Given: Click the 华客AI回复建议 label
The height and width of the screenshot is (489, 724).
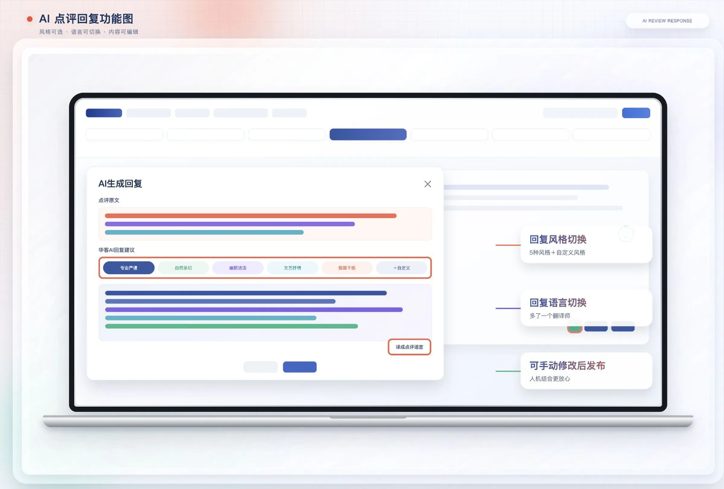Looking at the screenshot, I should click(x=116, y=250).
